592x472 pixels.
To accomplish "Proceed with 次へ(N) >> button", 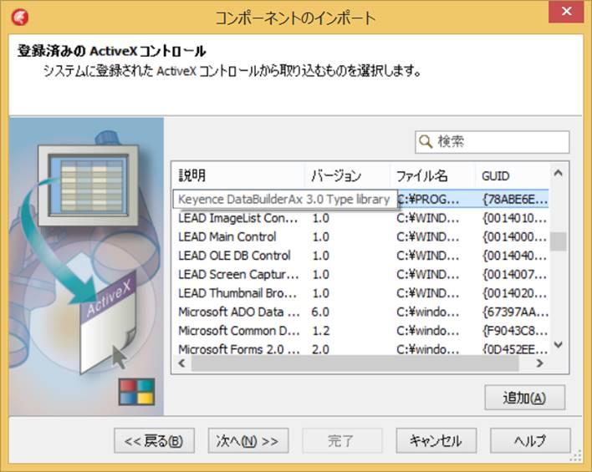I will (x=248, y=440).
